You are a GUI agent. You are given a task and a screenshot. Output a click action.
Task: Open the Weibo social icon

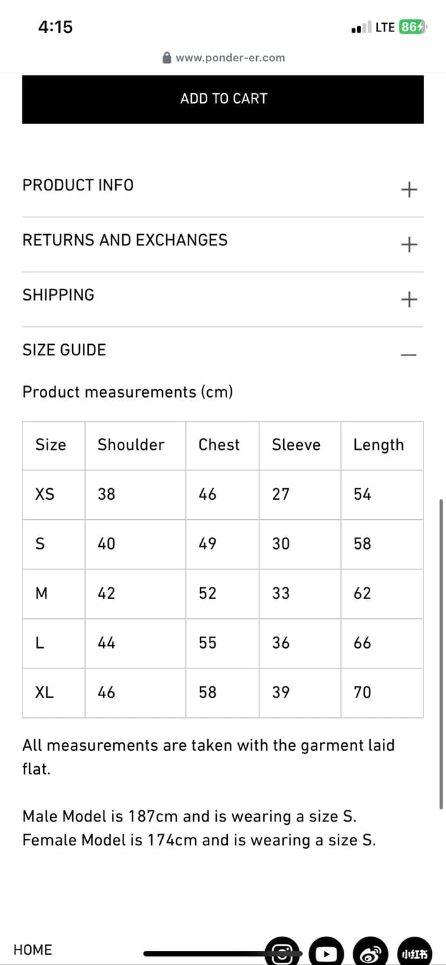371,952
